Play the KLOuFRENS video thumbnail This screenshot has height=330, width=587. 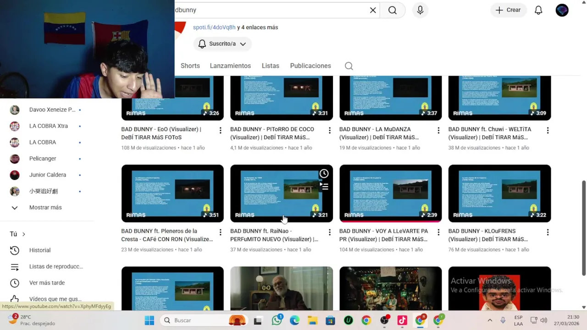coord(499,193)
